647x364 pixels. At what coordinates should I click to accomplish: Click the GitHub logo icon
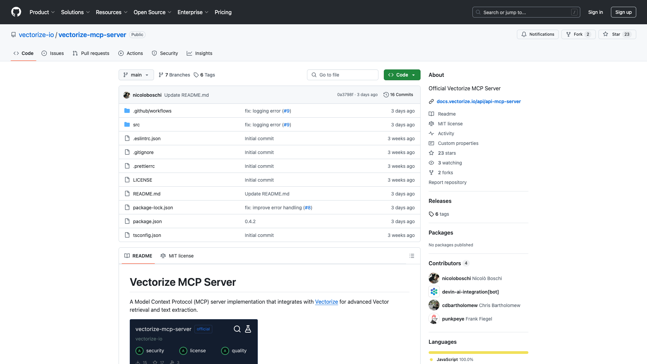[x=16, y=12]
